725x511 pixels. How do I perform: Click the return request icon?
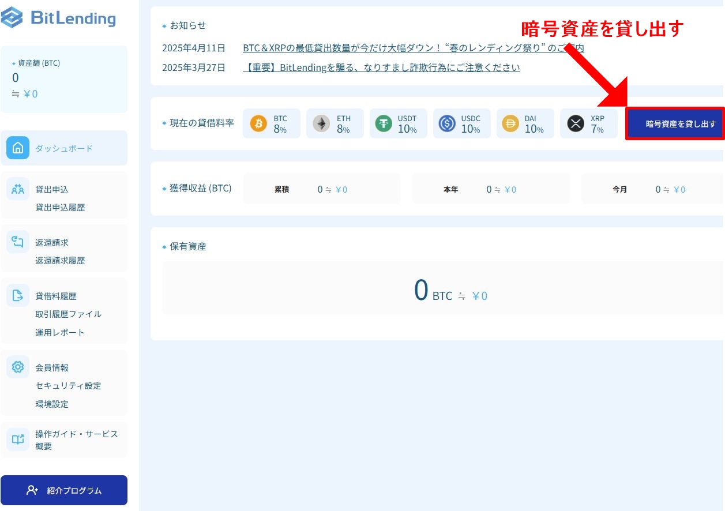click(x=18, y=242)
